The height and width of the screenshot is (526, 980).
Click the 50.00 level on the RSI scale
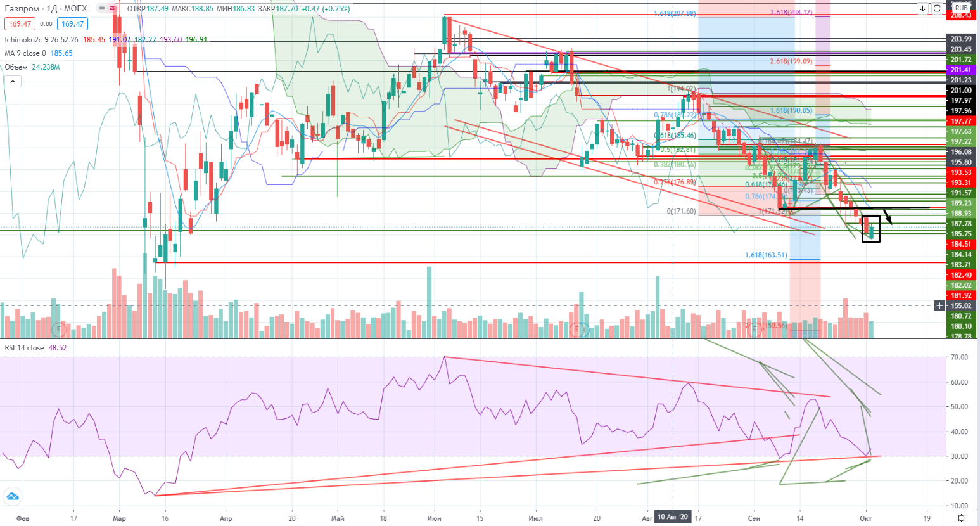(x=960, y=407)
